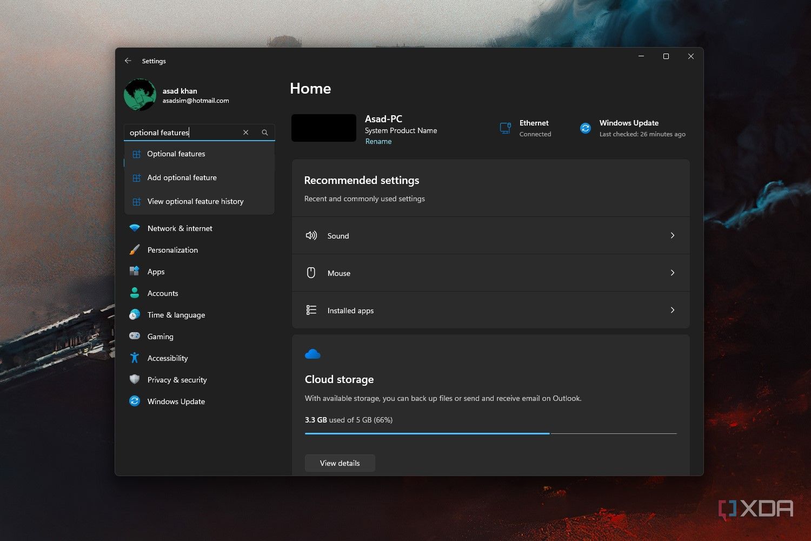The width and height of the screenshot is (811, 541).
Task: Open the Gaming settings category
Action: (200, 337)
